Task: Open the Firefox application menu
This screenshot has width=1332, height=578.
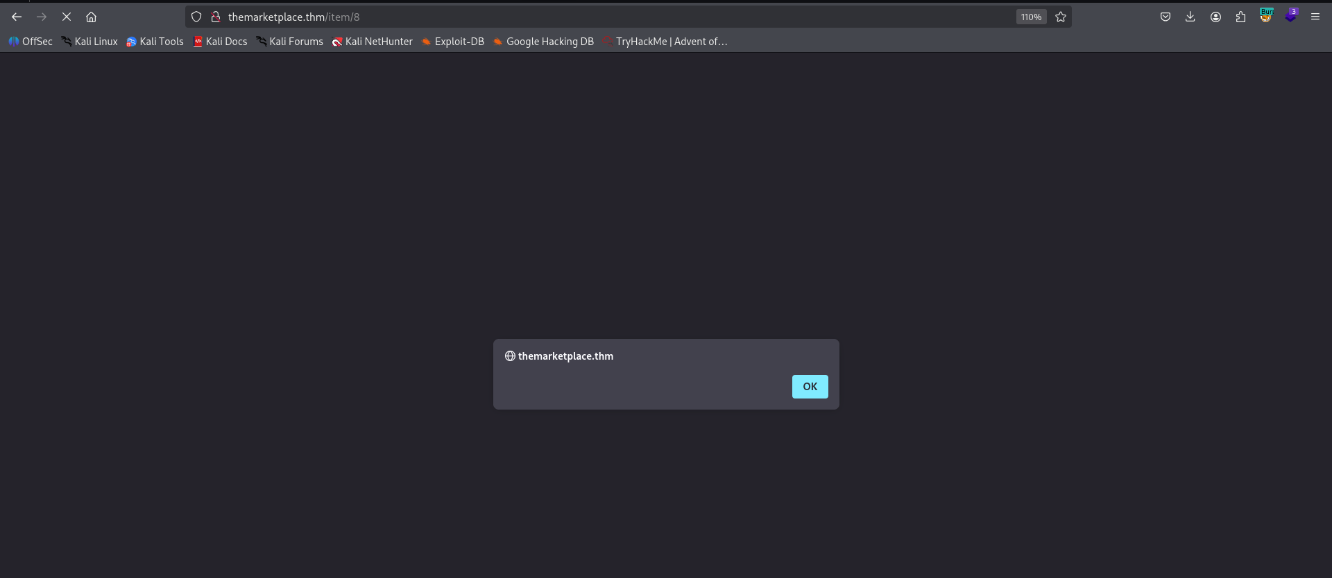Action: (x=1315, y=17)
